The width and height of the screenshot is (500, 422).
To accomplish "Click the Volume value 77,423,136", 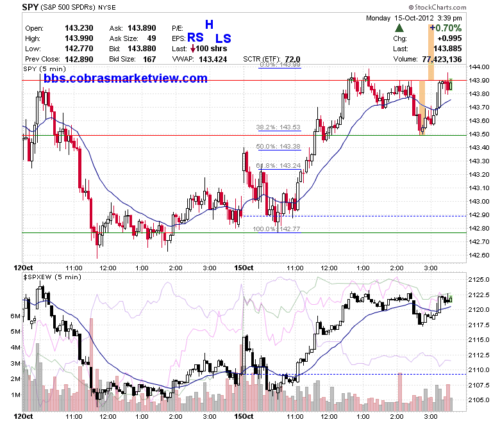I will (x=442, y=60).
